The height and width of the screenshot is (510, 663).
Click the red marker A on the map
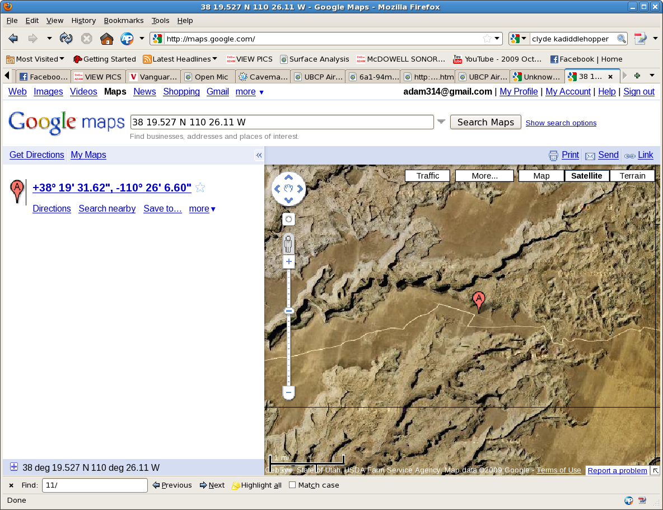point(478,300)
